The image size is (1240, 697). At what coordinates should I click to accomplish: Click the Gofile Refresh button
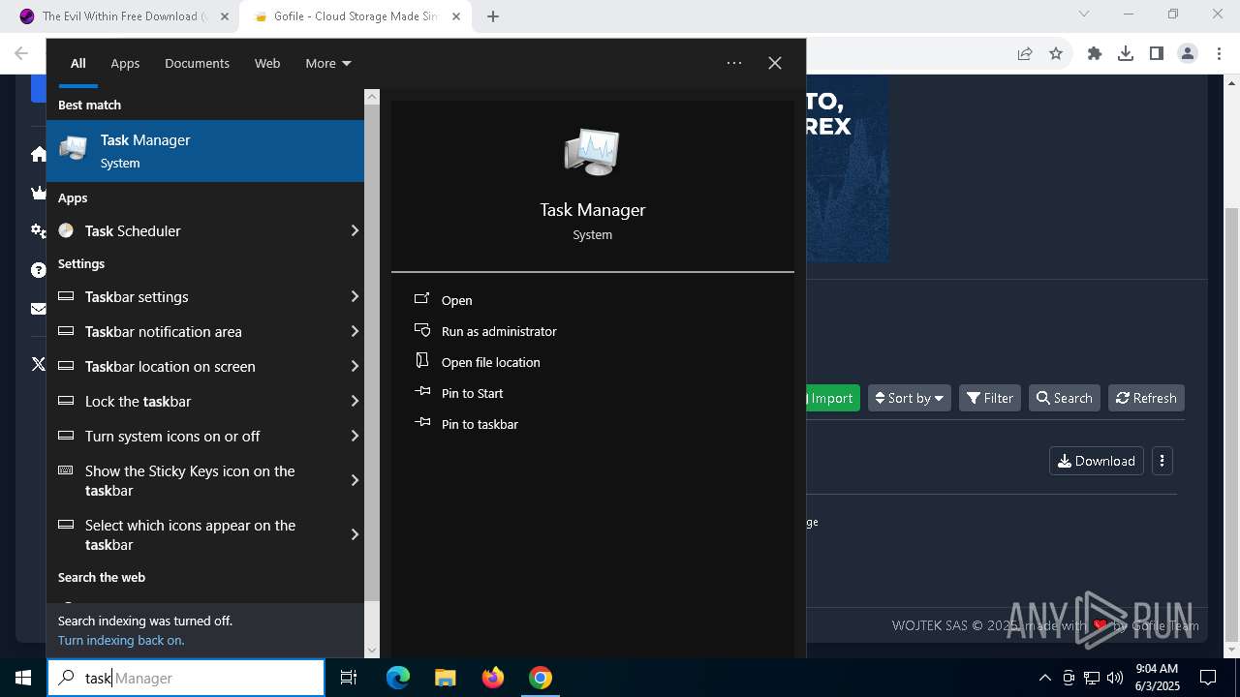tap(1146, 398)
